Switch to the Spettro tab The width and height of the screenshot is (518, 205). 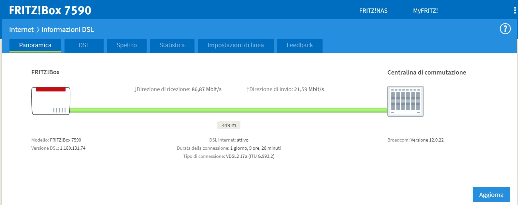coord(127,46)
